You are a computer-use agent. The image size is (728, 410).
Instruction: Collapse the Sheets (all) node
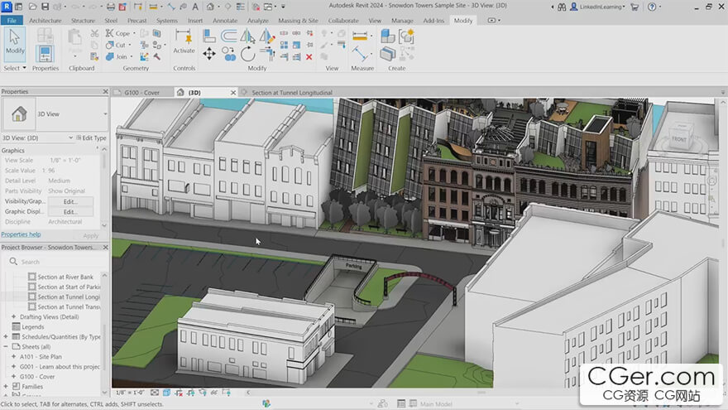point(6,347)
